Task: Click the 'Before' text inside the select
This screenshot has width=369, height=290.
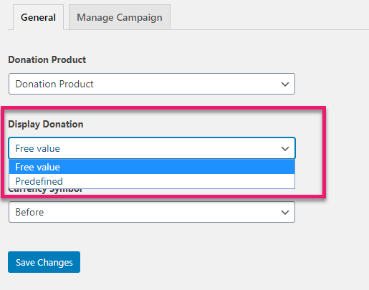Action: [x=29, y=212]
